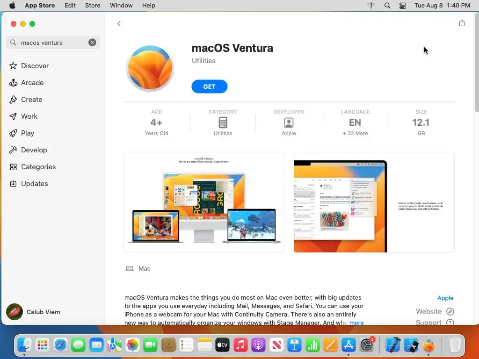Image resolution: width=479 pixels, height=359 pixels.
Task: Open Notes from the Dock
Action: (x=204, y=345)
